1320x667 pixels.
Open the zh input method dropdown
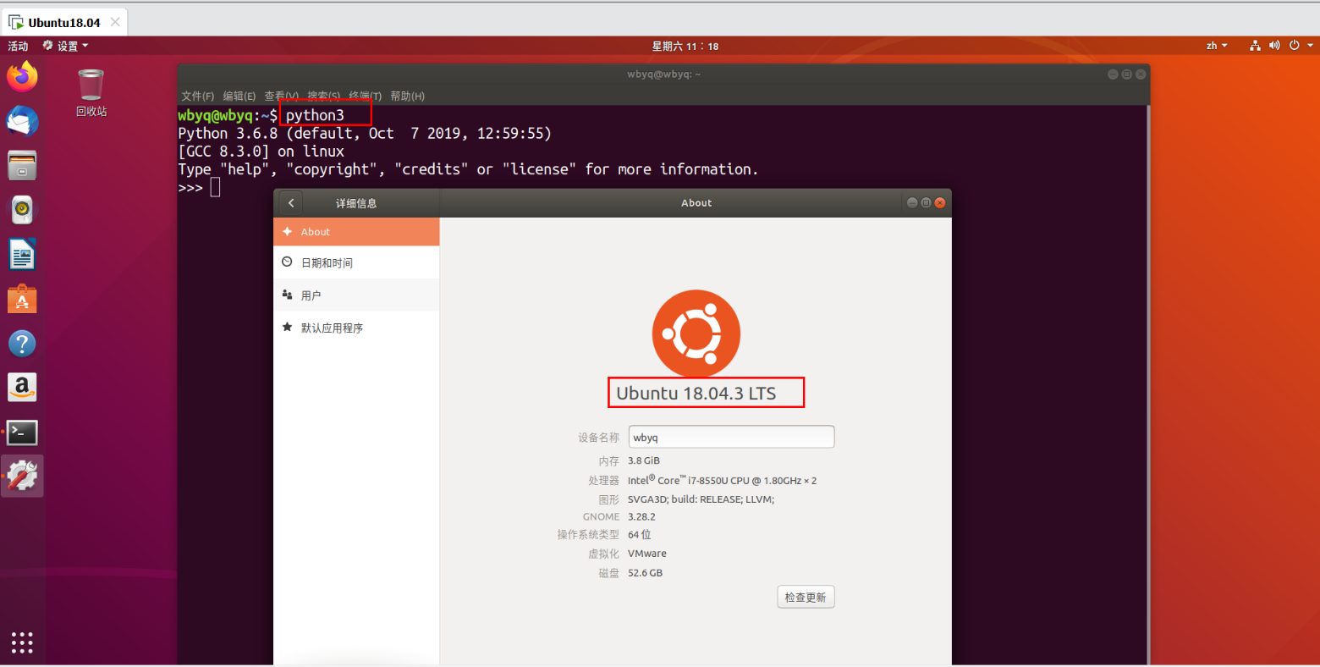click(1217, 46)
